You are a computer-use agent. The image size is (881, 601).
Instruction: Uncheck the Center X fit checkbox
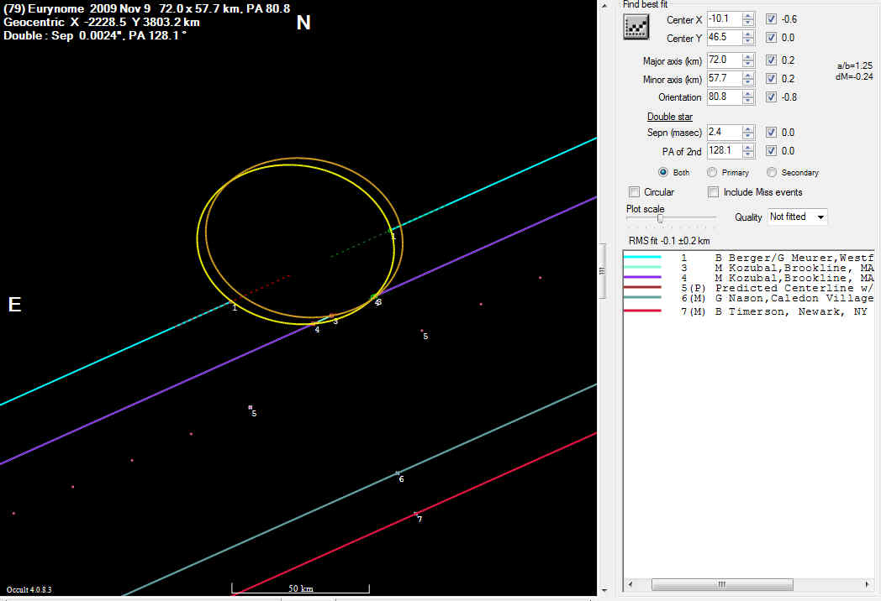(771, 18)
